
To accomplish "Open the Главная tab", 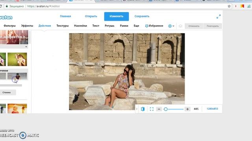I will tap(65, 16).
